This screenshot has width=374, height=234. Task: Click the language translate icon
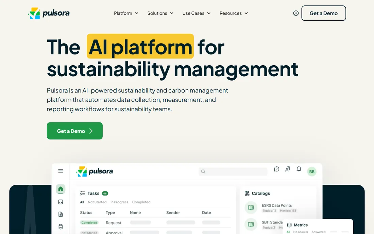point(288,169)
